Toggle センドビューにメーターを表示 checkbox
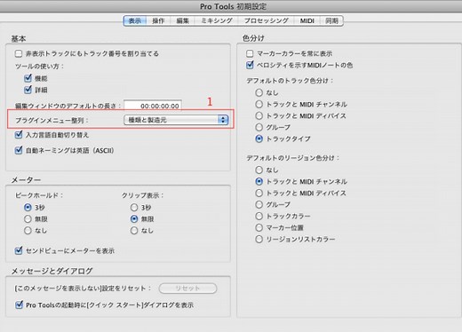The width and height of the screenshot is (462, 332). tap(19, 250)
